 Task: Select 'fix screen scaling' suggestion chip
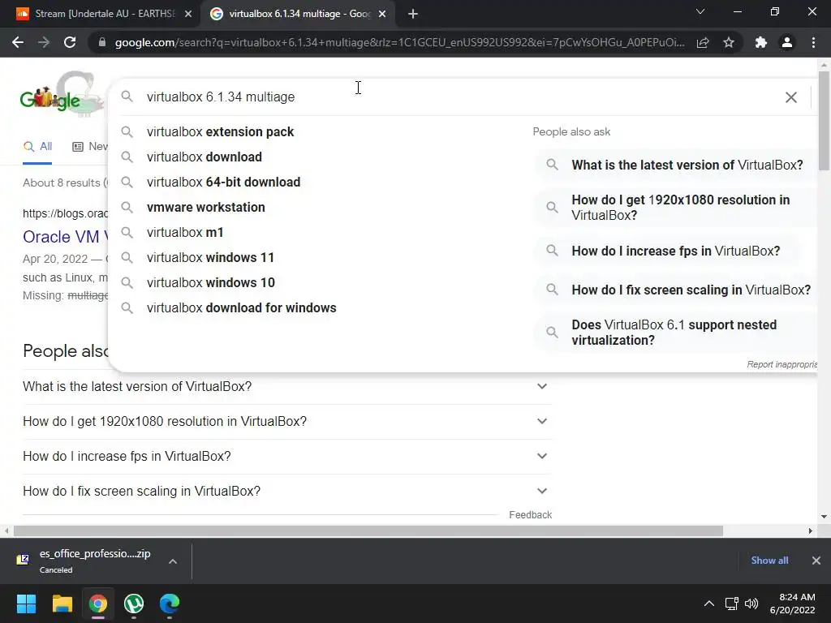tap(677, 290)
